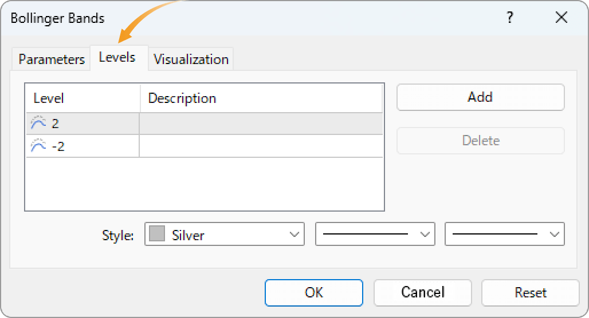Add a new level
This screenshot has width=589, height=318.
click(x=481, y=97)
